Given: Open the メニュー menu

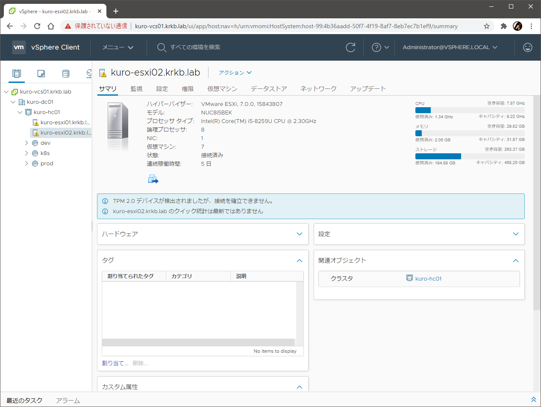Looking at the screenshot, I should click(117, 47).
